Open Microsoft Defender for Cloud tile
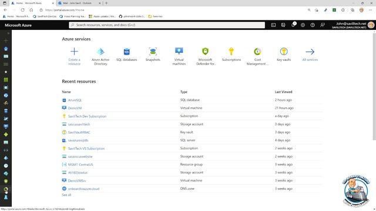 [205, 56]
